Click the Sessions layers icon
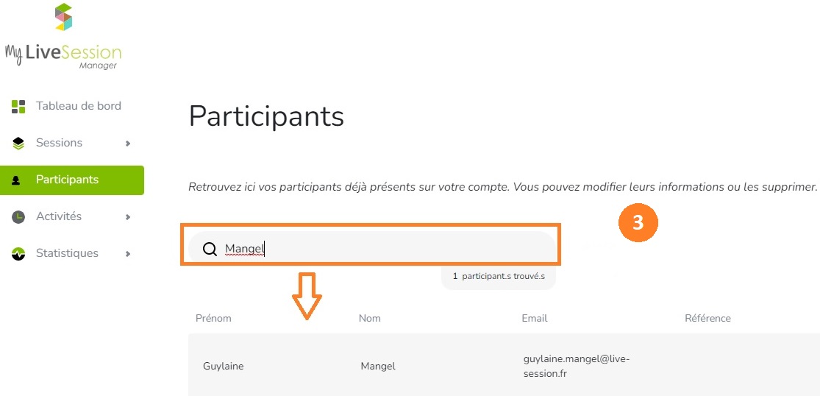Screen dimensions: 820x396 (x=18, y=144)
